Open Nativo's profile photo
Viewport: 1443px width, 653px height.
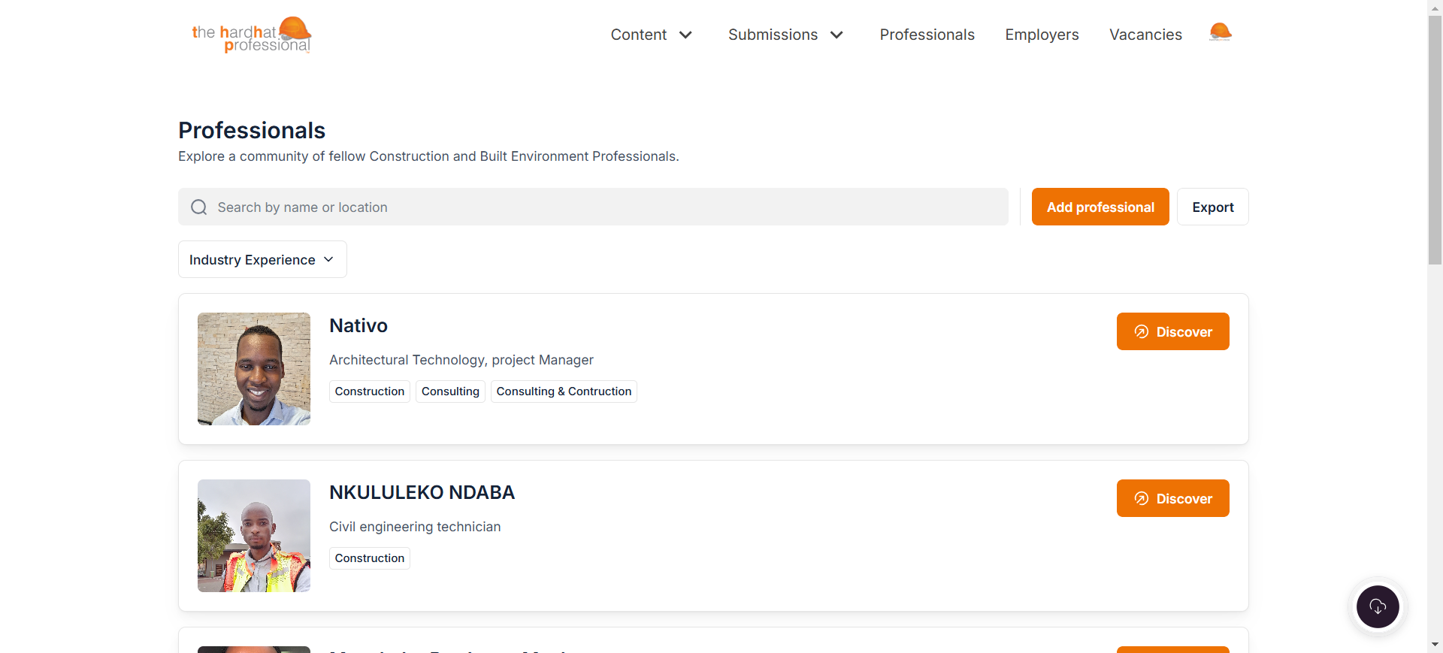(x=254, y=369)
